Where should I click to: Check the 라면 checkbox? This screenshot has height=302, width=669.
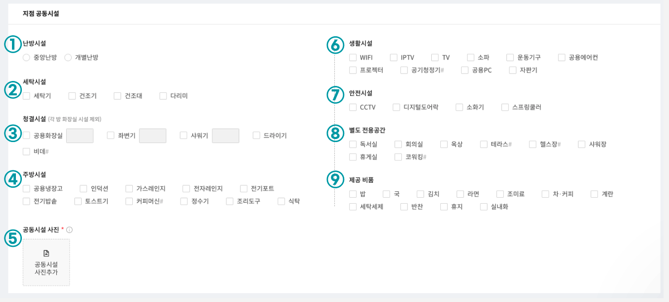[460, 194]
